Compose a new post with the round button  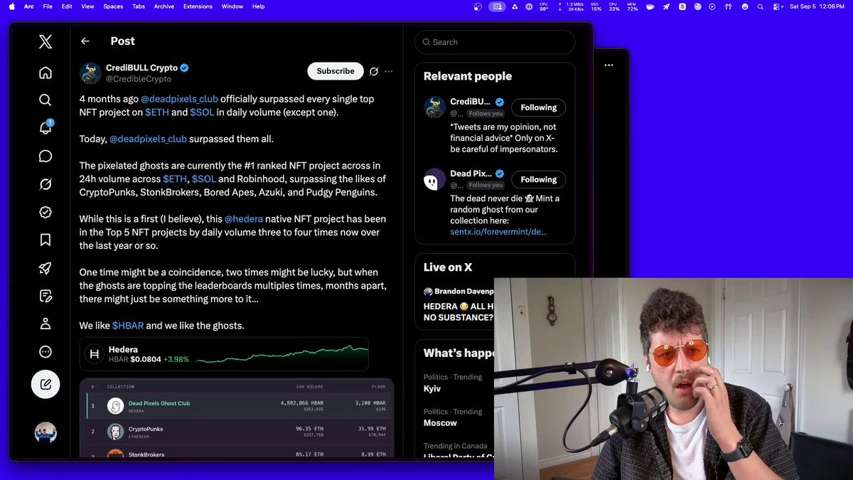[x=45, y=385]
